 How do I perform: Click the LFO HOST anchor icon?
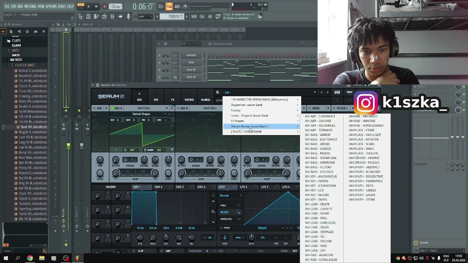[x=225, y=237]
